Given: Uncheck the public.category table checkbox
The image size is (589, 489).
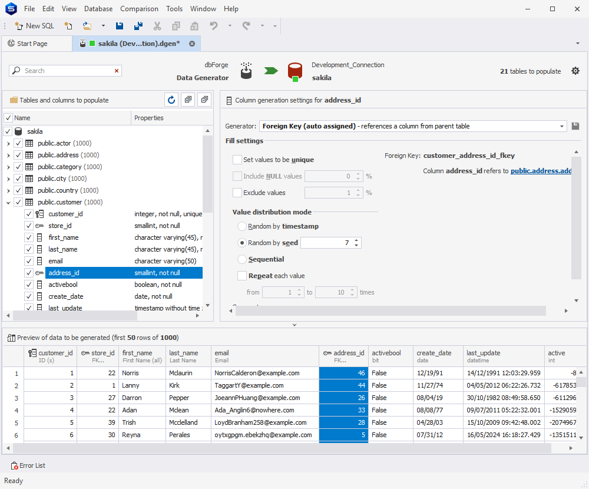Looking at the screenshot, I should (18, 167).
